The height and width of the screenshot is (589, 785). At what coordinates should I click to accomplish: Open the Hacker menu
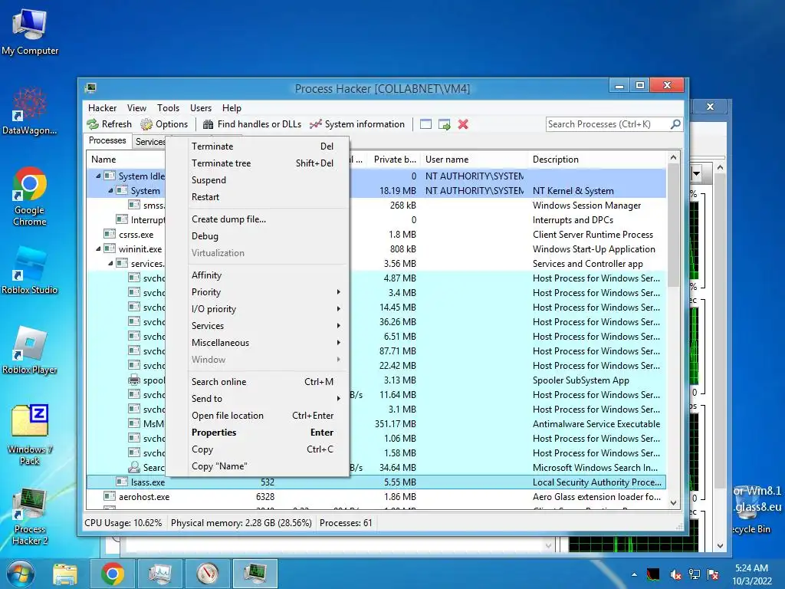point(102,108)
